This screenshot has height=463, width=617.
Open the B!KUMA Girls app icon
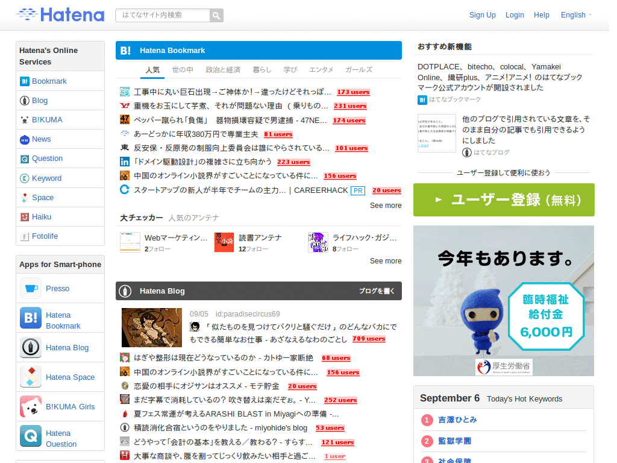click(31, 406)
